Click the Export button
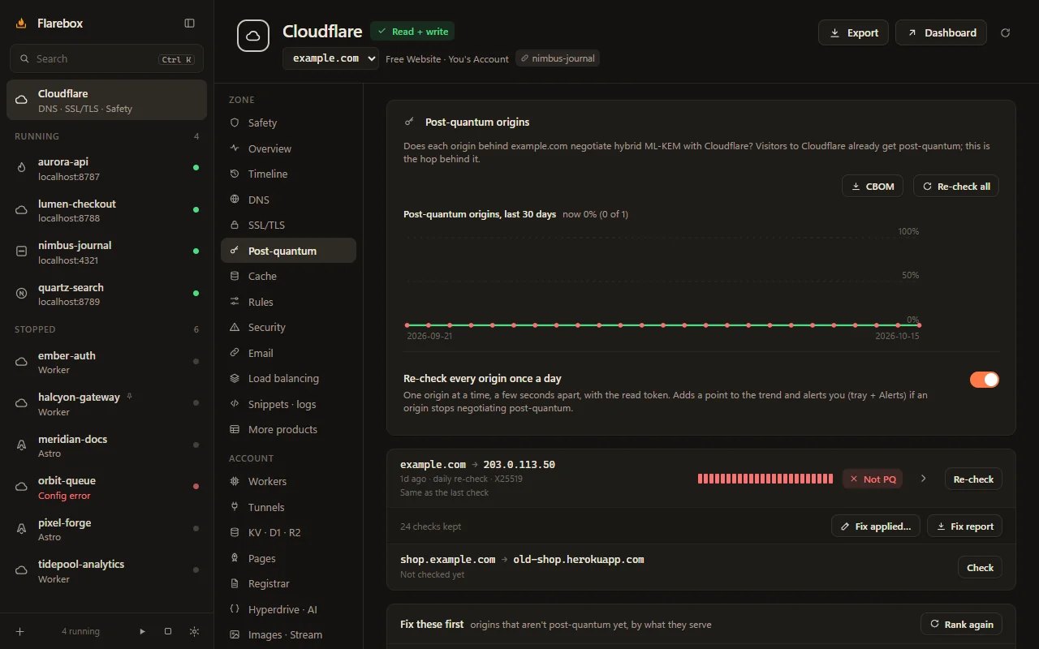The image size is (1039, 649). (853, 32)
